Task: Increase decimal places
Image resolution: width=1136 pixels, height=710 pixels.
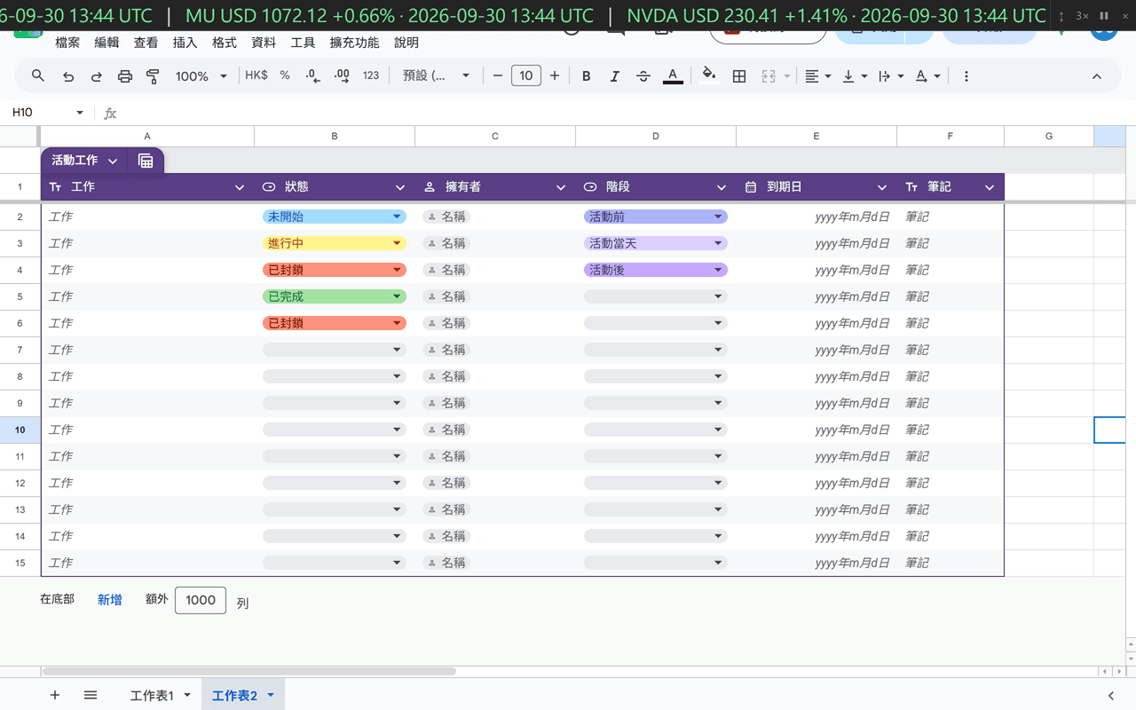Action: coord(342,76)
